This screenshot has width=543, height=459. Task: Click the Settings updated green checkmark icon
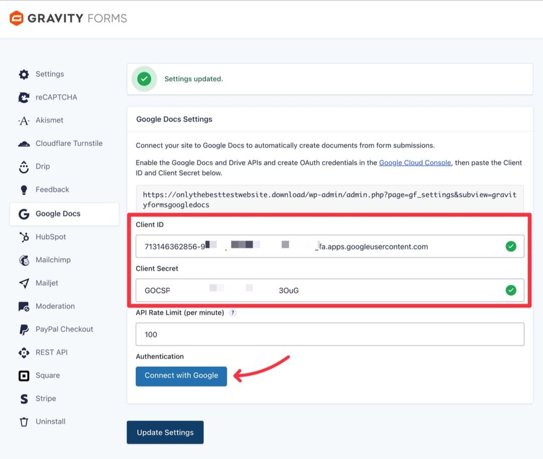(x=144, y=79)
